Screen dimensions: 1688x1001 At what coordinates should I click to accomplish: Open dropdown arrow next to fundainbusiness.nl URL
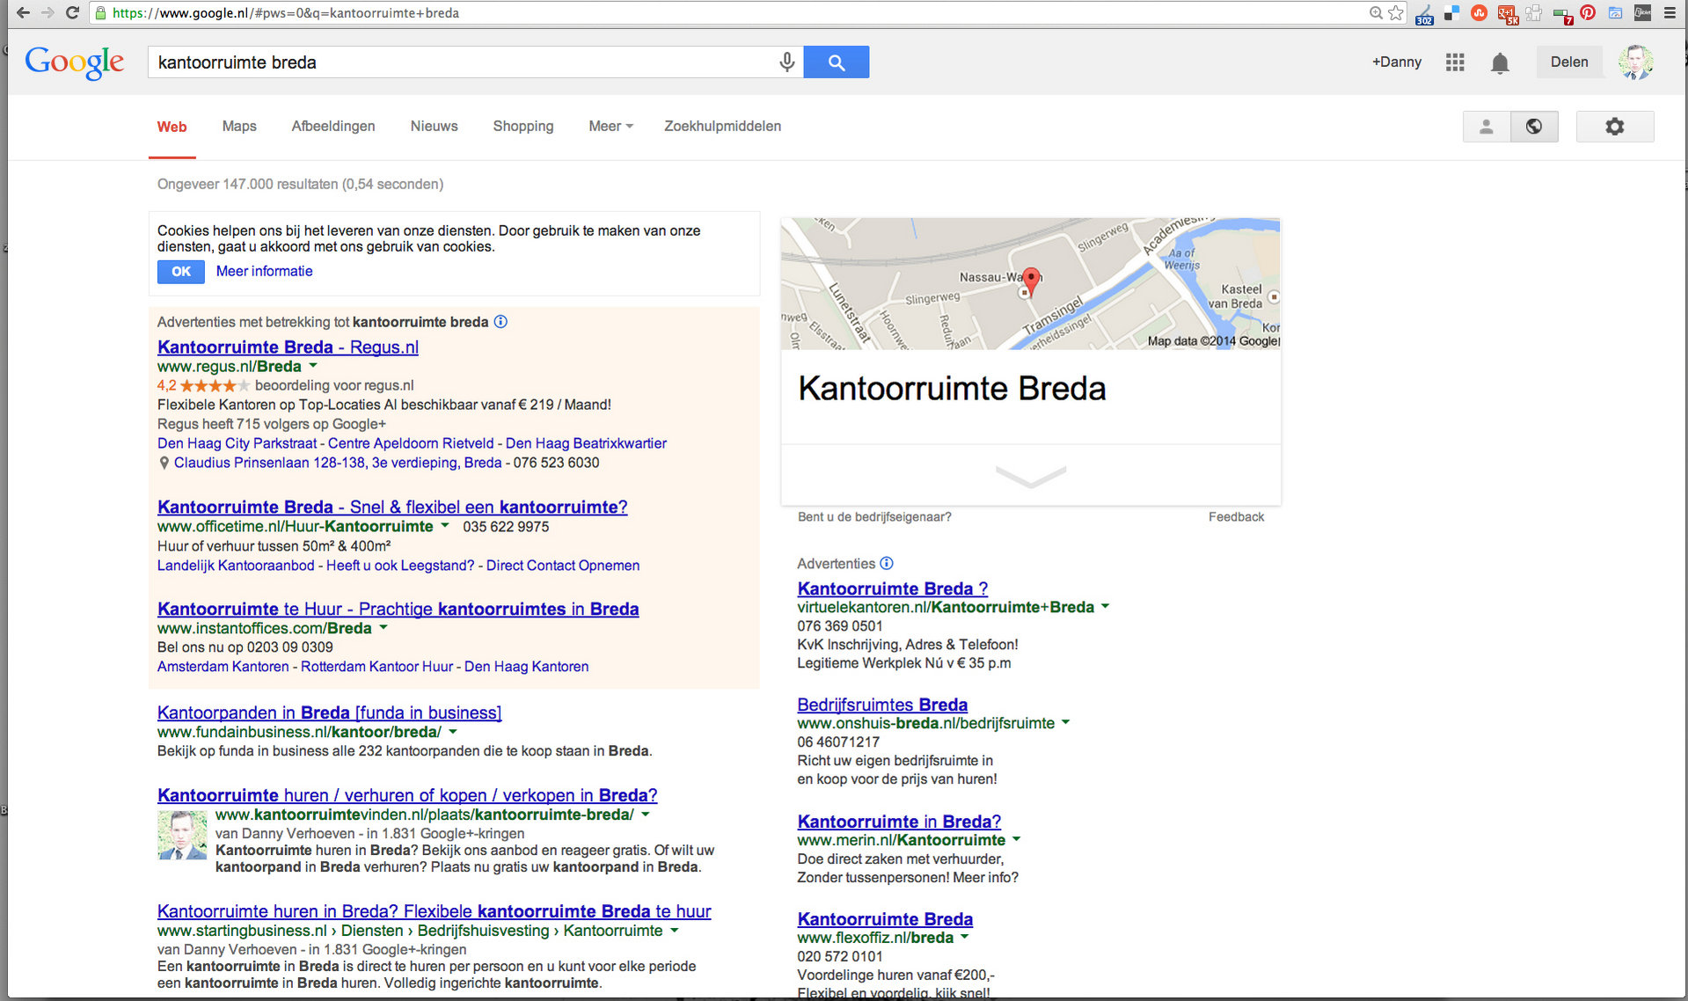pos(453,731)
